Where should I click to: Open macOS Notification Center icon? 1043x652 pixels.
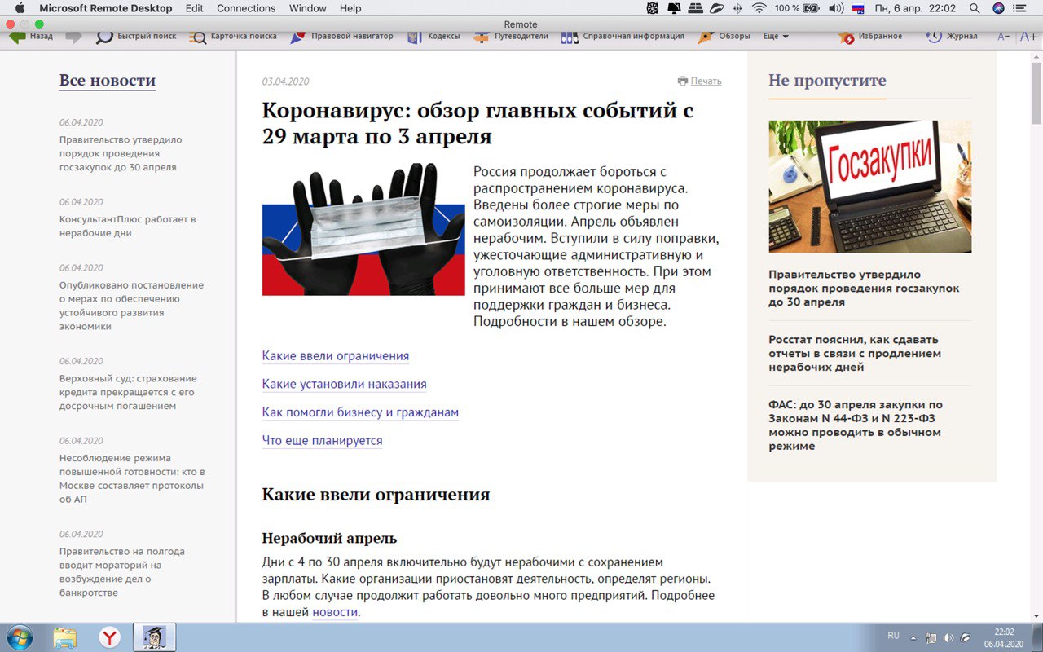pos(1019,8)
